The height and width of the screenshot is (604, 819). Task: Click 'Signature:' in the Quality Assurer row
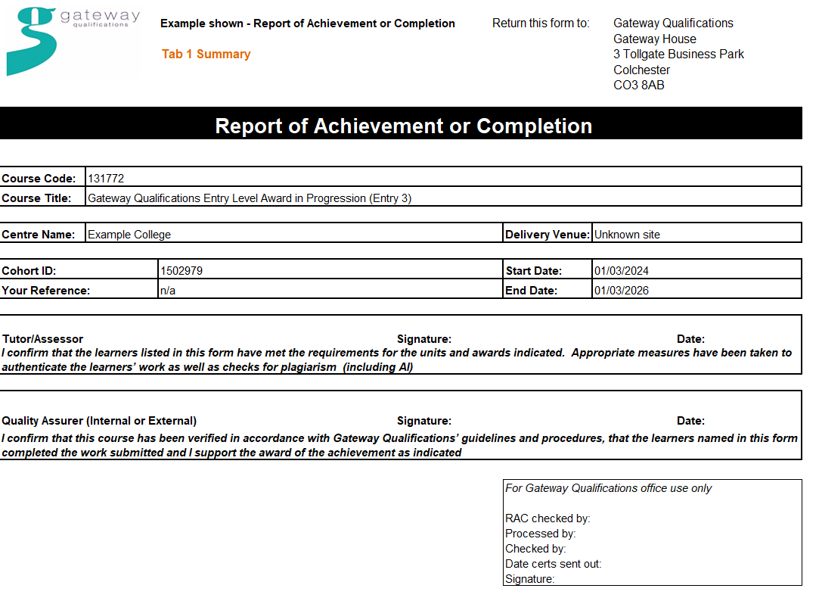[424, 421]
